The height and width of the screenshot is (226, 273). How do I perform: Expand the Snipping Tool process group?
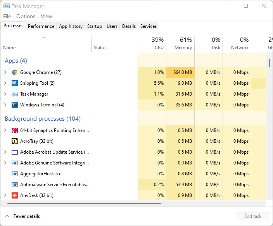(5, 83)
